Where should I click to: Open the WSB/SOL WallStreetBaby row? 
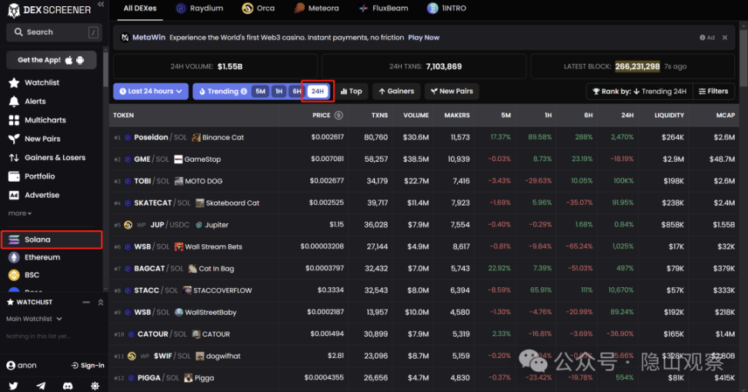click(425, 312)
